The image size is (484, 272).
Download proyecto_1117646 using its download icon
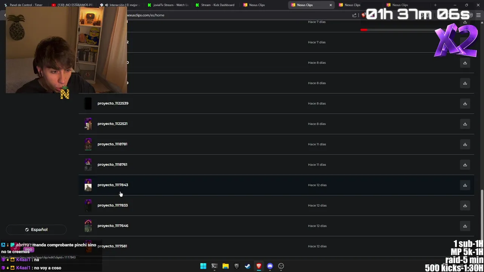(465, 226)
